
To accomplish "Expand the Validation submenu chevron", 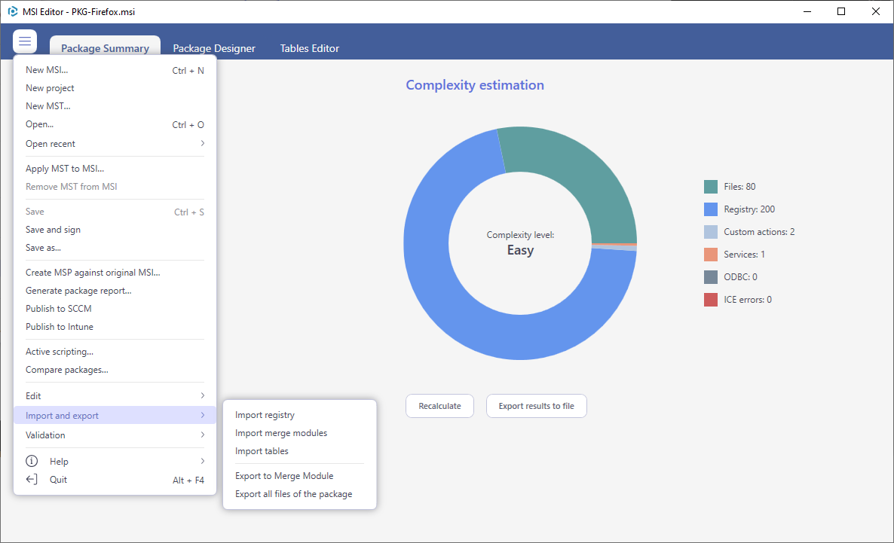I will point(203,435).
